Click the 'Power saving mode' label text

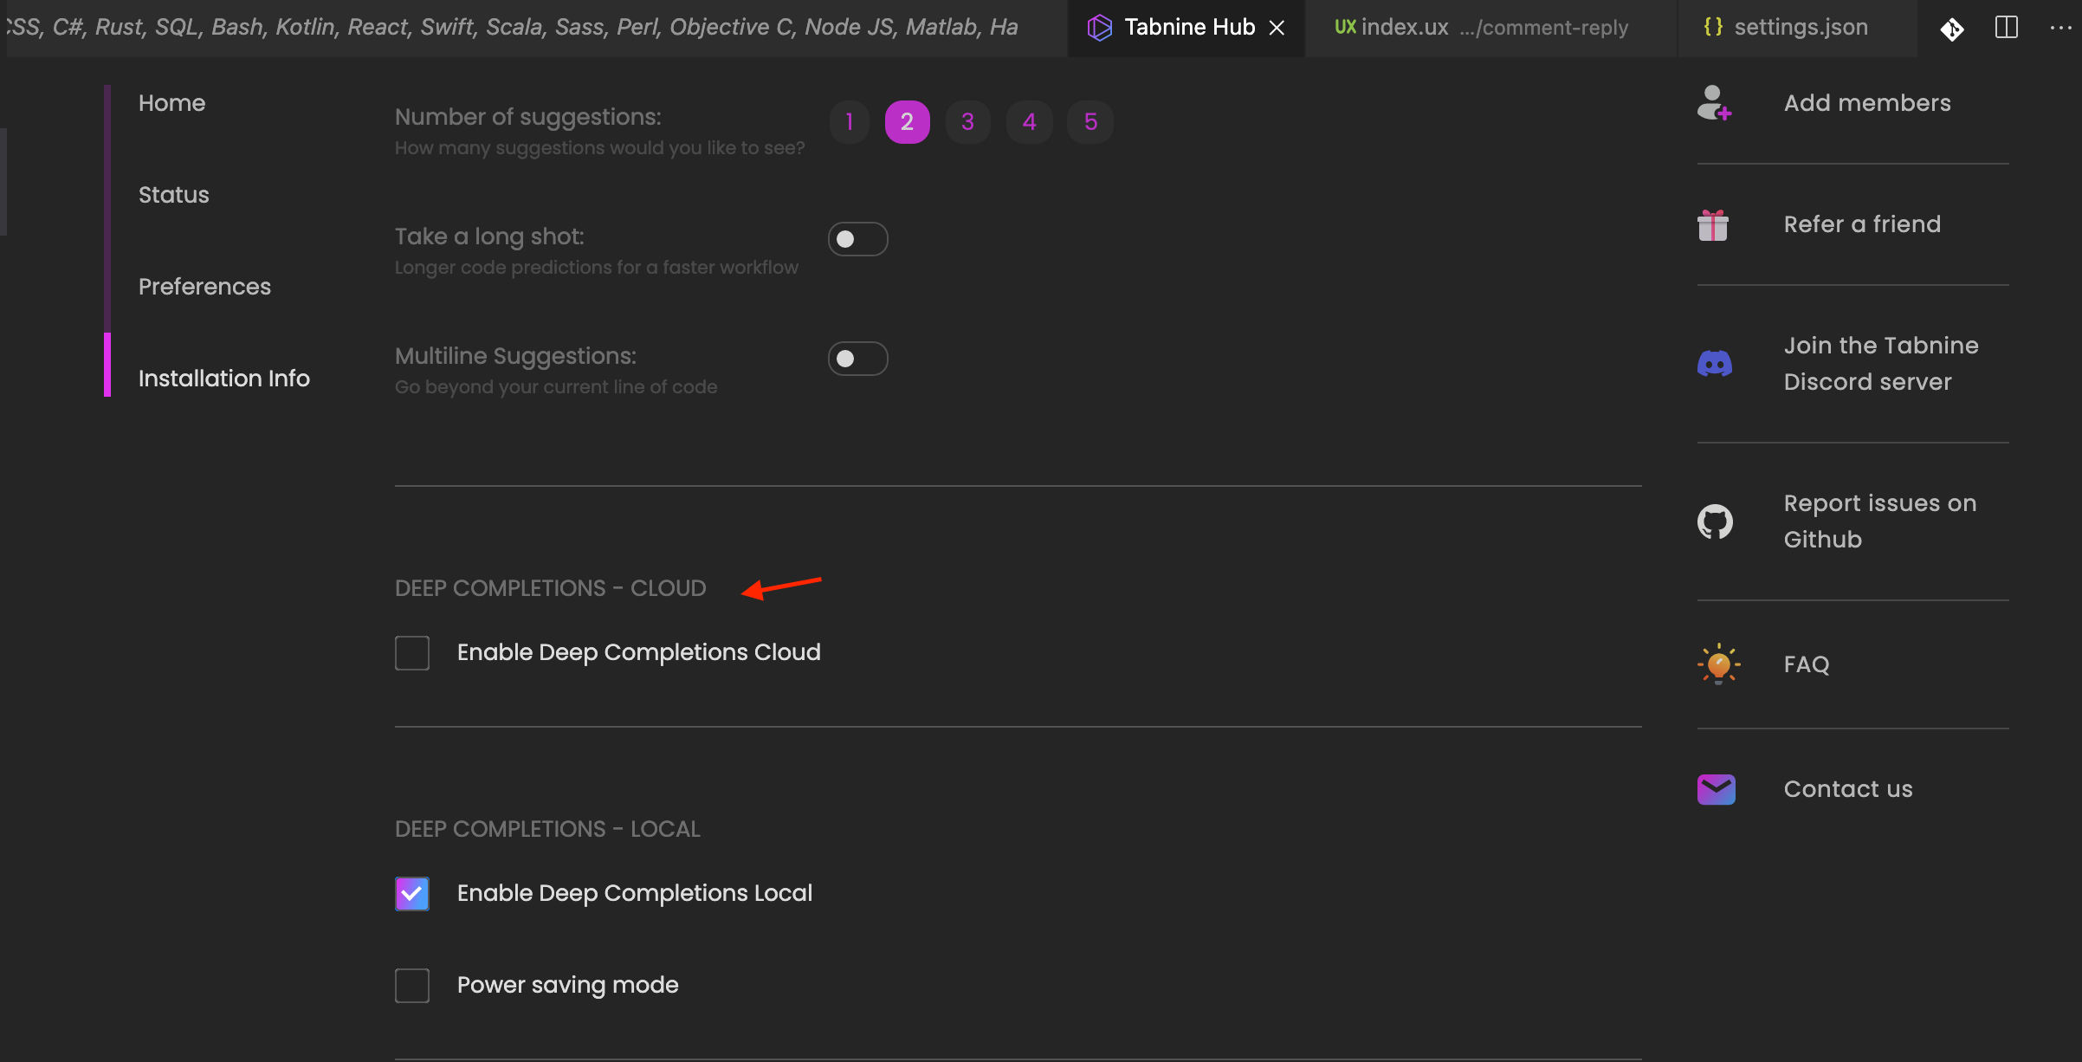[567, 985]
